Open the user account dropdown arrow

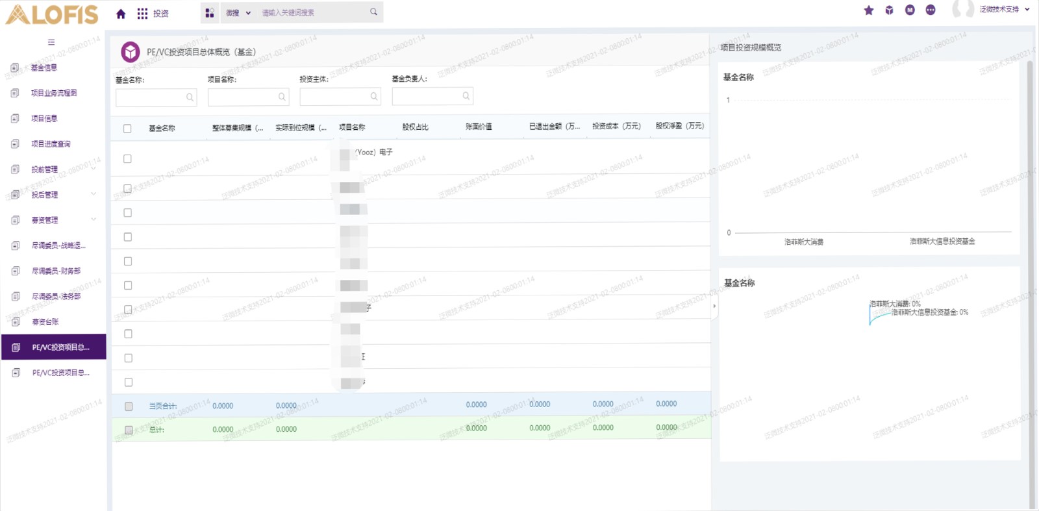[1027, 10]
